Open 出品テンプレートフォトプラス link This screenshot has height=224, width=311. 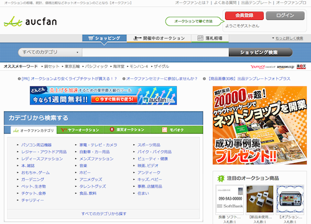(249, 79)
